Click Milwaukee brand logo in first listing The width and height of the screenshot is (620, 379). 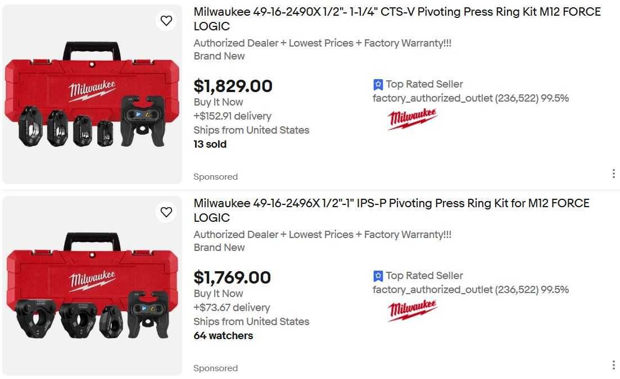412,119
